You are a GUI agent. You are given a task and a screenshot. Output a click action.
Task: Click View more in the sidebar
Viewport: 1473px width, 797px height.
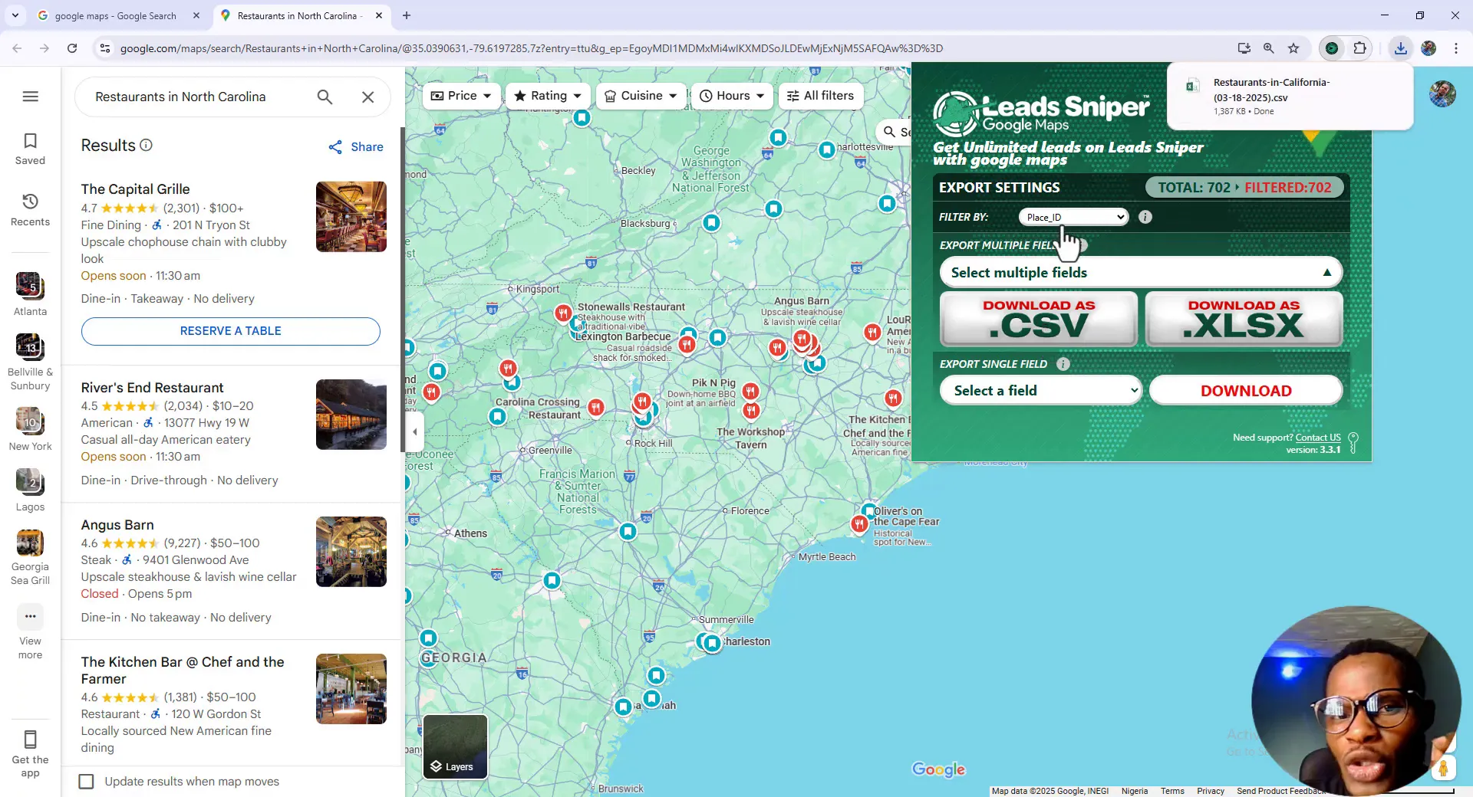30,633
